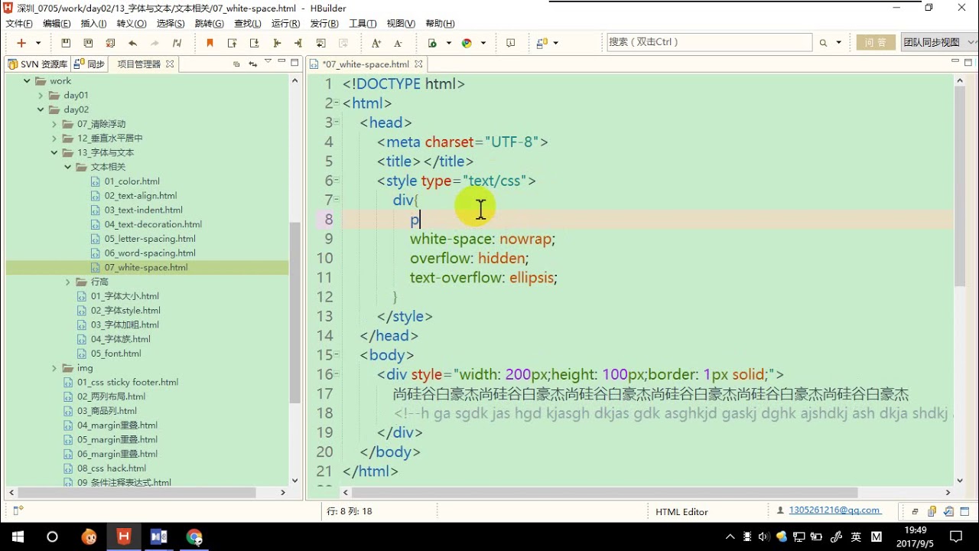Click the Undo arrow icon
This screenshot has height=551, width=979.
point(133,43)
